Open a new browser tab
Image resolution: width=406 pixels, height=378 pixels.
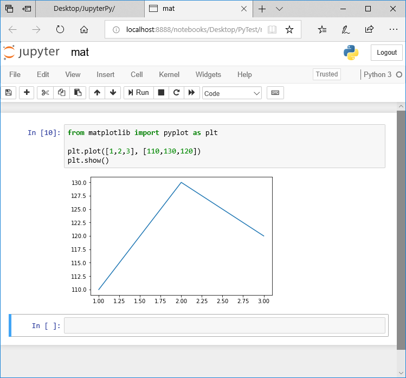pyautogui.click(x=262, y=9)
